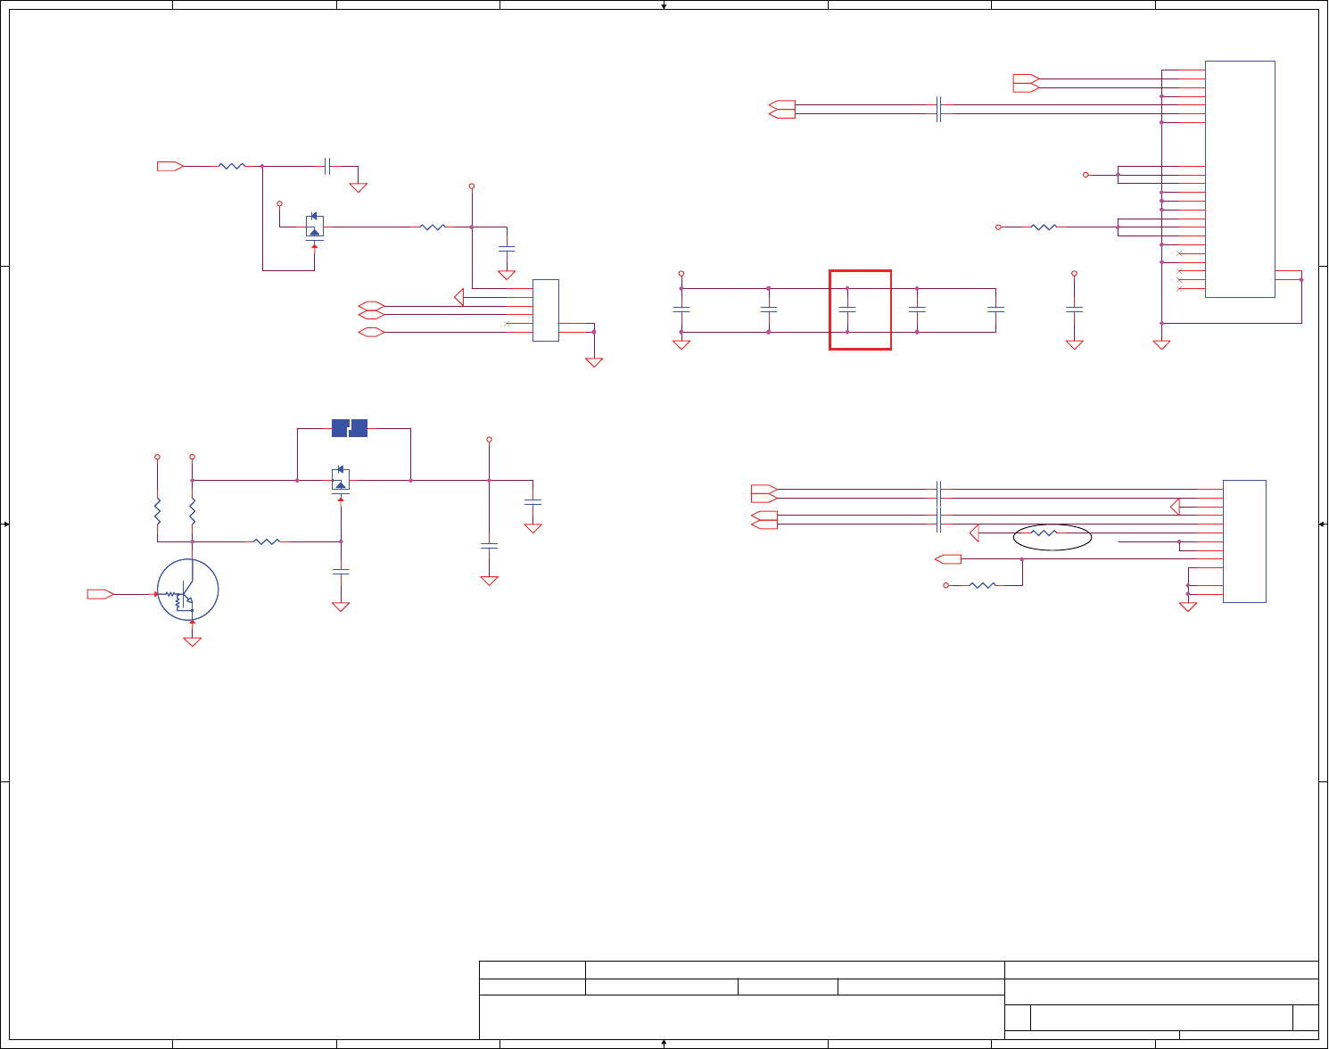Select the tall connector block at top right
The height and width of the screenshot is (1049, 1329).
pos(1240,179)
